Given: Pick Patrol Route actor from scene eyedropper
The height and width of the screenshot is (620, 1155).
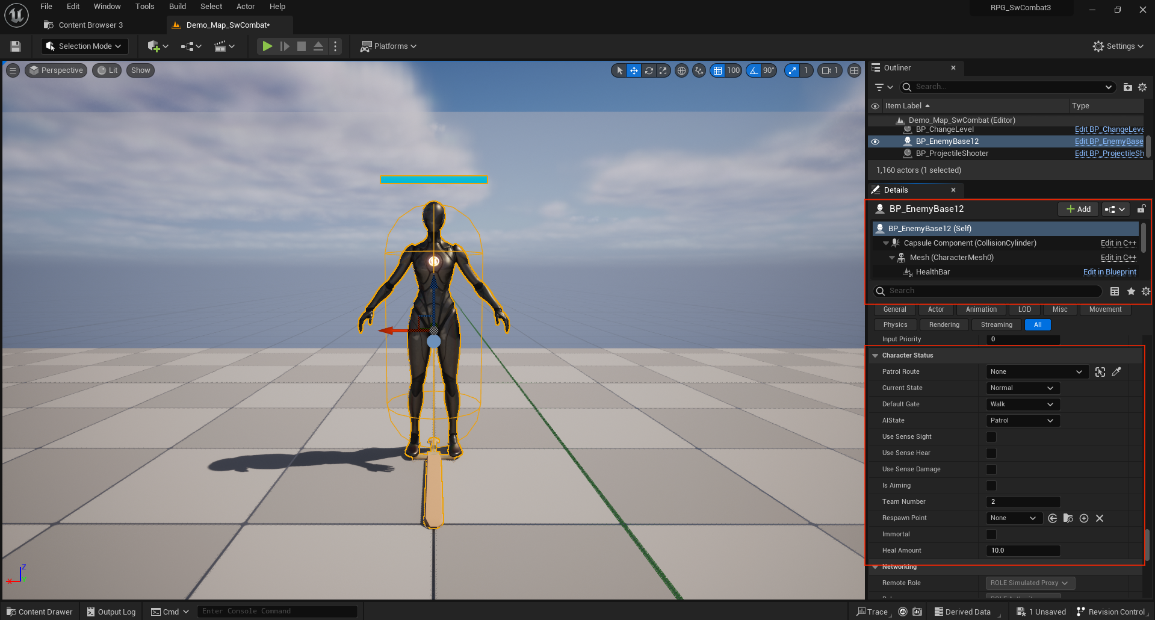Looking at the screenshot, I should click(x=1116, y=372).
